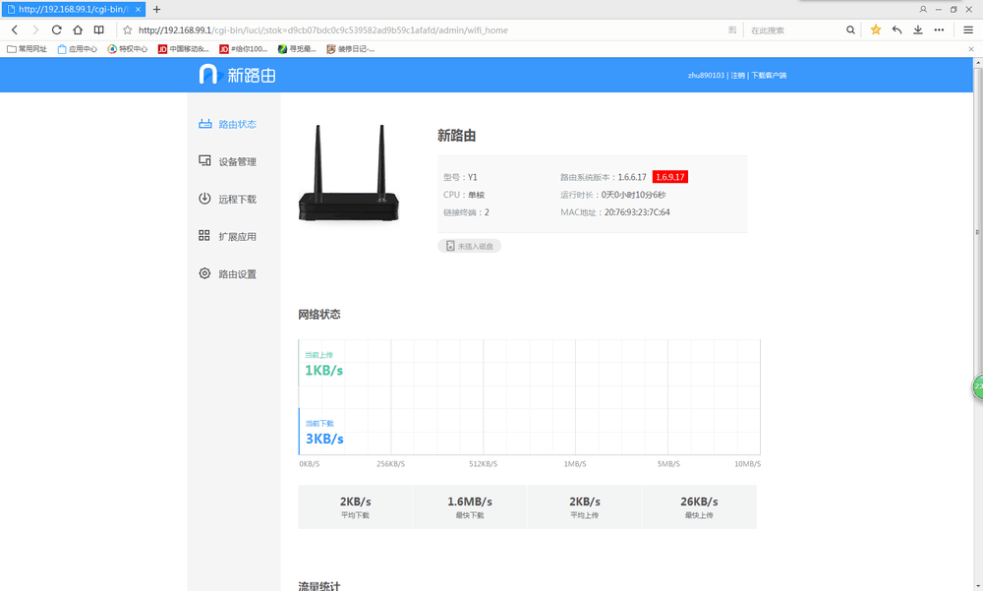Open favorites with the yellow star icon
983x591 pixels.
pyautogui.click(x=876, y=30)
